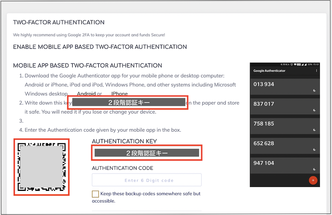
Task: Click the Google Authenticator title in phone image
Action: click(x=269, y=71)
